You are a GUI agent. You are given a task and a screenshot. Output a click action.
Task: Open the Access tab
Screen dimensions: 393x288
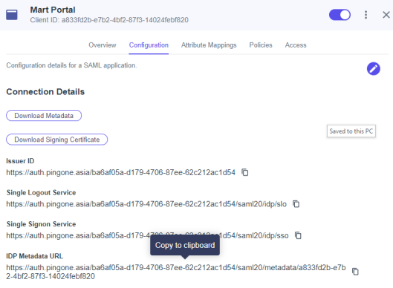[296, 45]
